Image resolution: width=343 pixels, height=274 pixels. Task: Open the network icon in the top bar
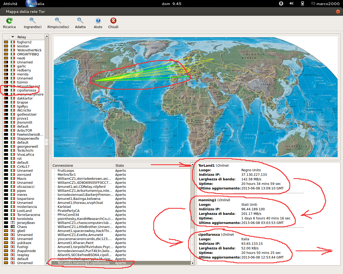[303, 3]
